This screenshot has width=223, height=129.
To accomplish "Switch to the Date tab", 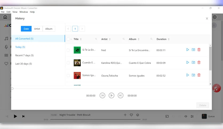I will point(26,29).
